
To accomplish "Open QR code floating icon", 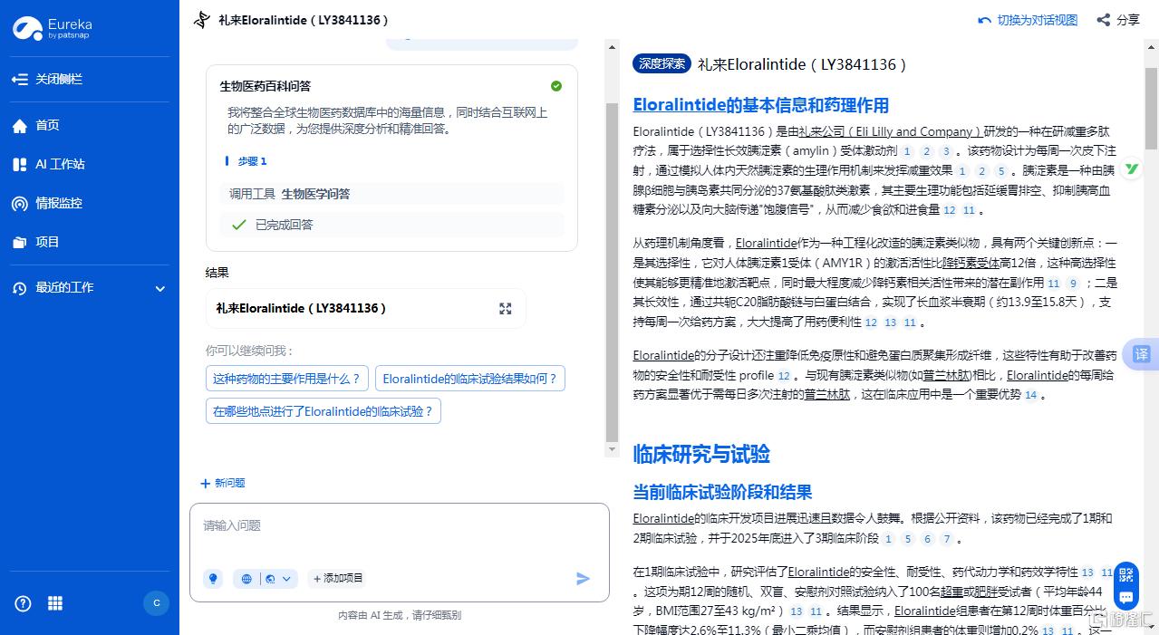I will [1125, 573].
